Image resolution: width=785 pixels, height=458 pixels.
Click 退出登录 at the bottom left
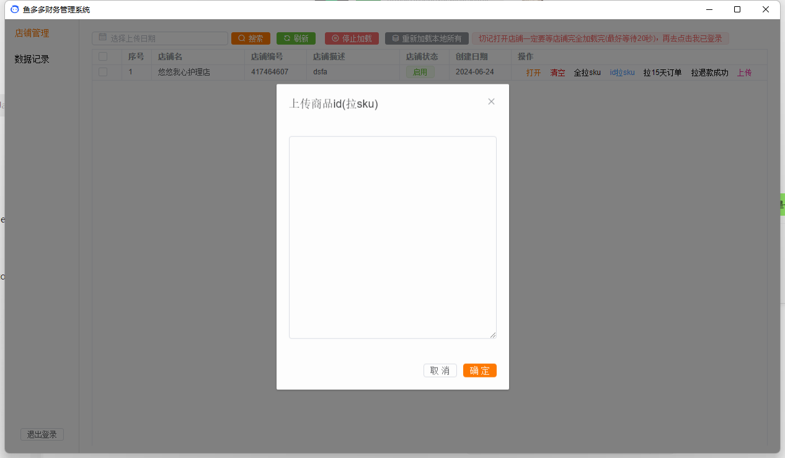tap(42, 434)
